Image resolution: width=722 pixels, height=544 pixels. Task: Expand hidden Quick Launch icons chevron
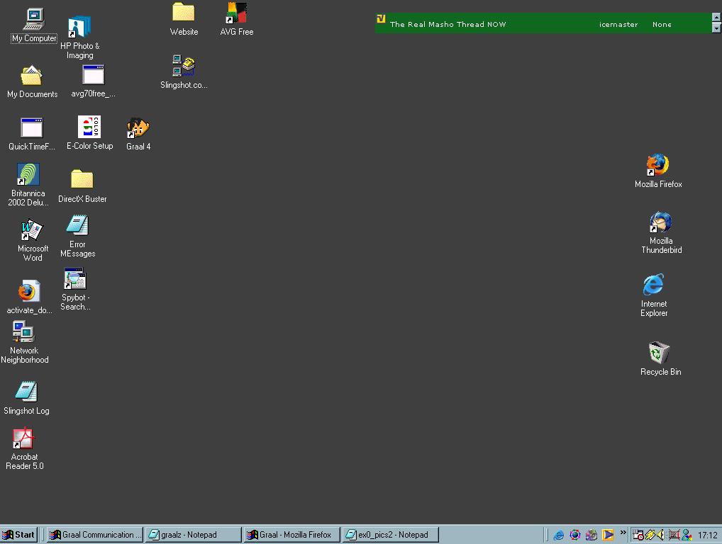point(623,533)
